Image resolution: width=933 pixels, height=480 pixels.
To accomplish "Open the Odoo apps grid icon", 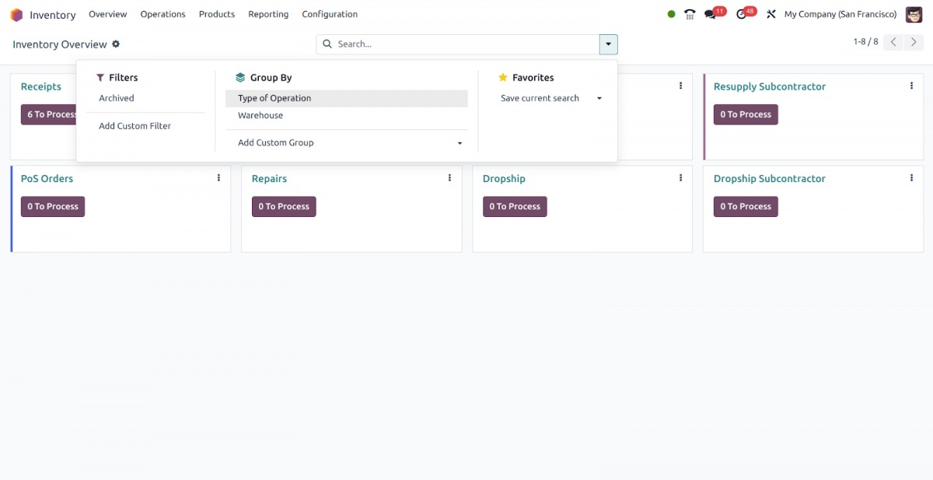I will 16,14.
